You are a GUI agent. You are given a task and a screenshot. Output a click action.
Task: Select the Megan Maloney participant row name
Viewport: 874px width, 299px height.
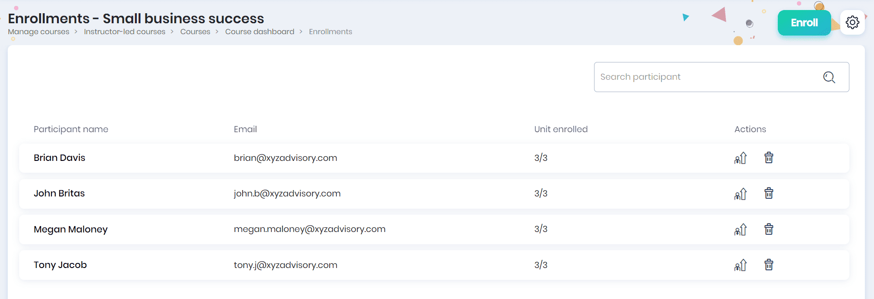click(x=71, y=229)
